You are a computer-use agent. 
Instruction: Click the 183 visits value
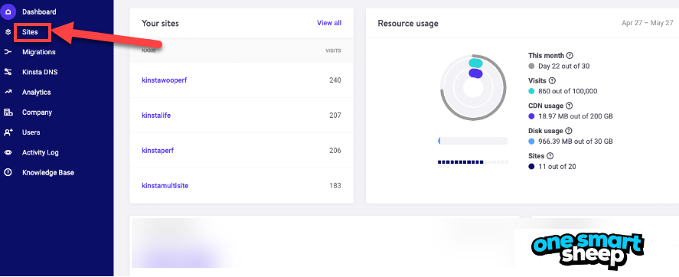[335, 186]
